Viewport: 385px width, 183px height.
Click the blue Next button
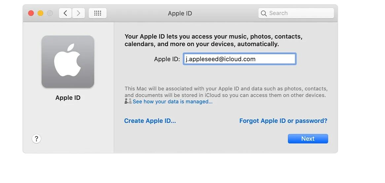point(308,139)
